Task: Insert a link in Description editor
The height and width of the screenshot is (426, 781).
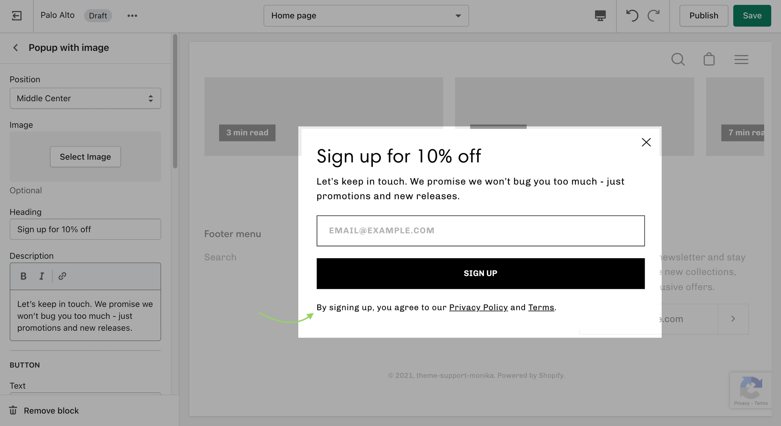Action: [62, 276]
